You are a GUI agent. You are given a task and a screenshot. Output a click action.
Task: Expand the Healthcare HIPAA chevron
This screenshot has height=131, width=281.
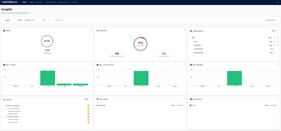[7, 114]
